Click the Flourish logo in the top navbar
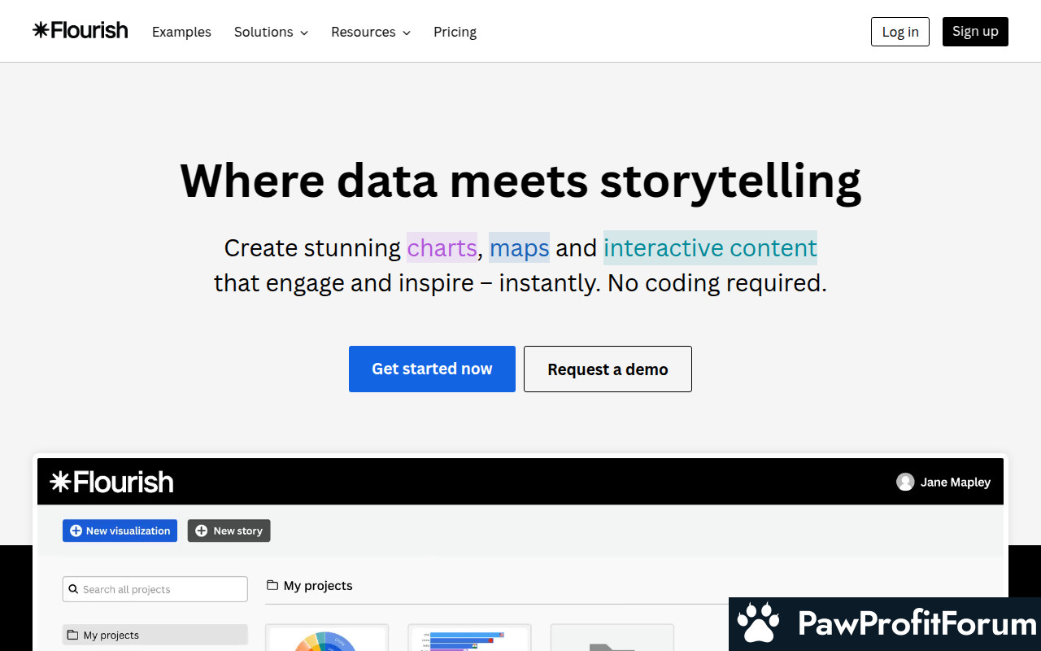 [x=81, y=31]
